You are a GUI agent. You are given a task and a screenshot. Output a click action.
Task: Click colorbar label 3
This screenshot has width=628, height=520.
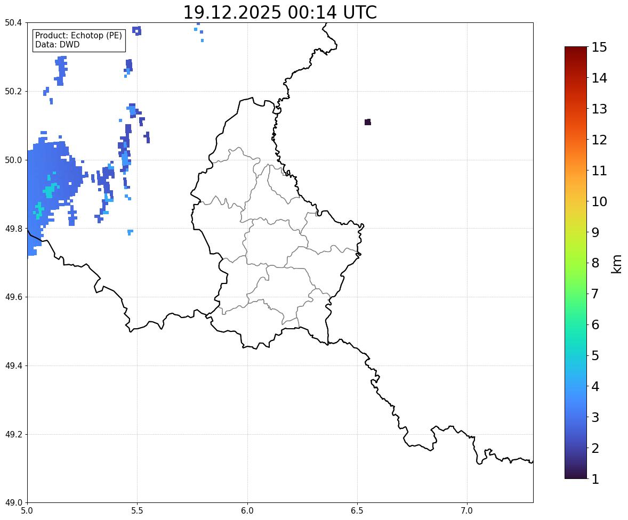pos(595,417)
